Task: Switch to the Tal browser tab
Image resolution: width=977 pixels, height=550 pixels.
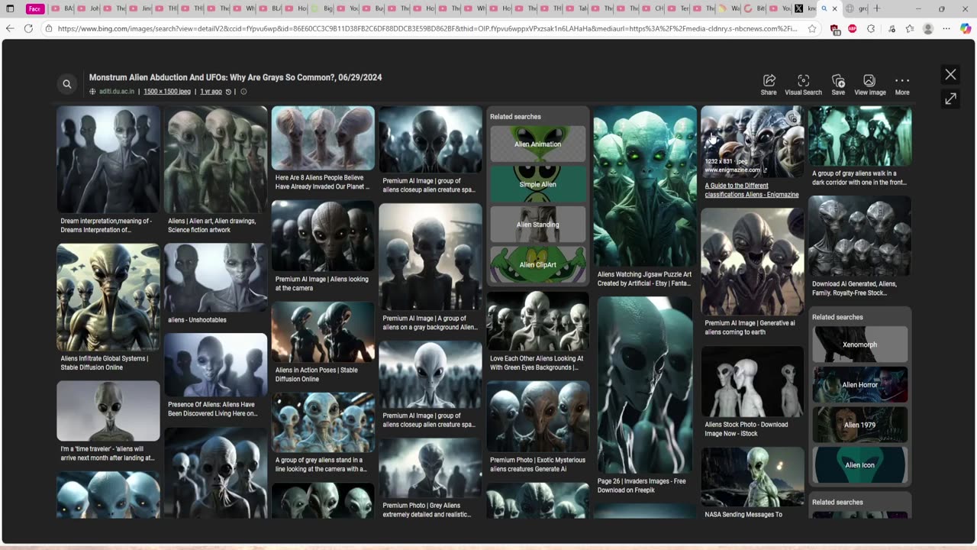Action: [x=576, y=8]
